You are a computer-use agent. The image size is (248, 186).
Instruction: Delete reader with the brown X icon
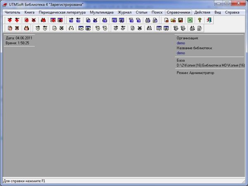[x=17, y=28]
